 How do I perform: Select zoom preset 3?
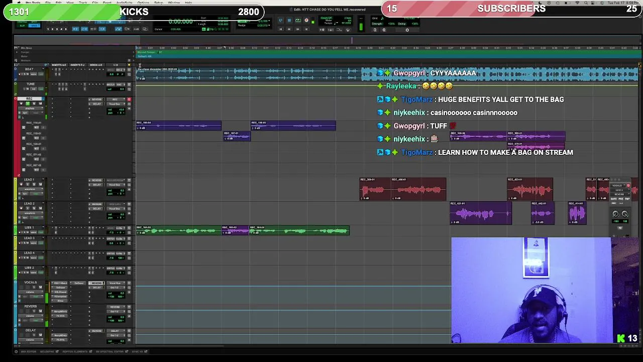click(x=57, y=29)
